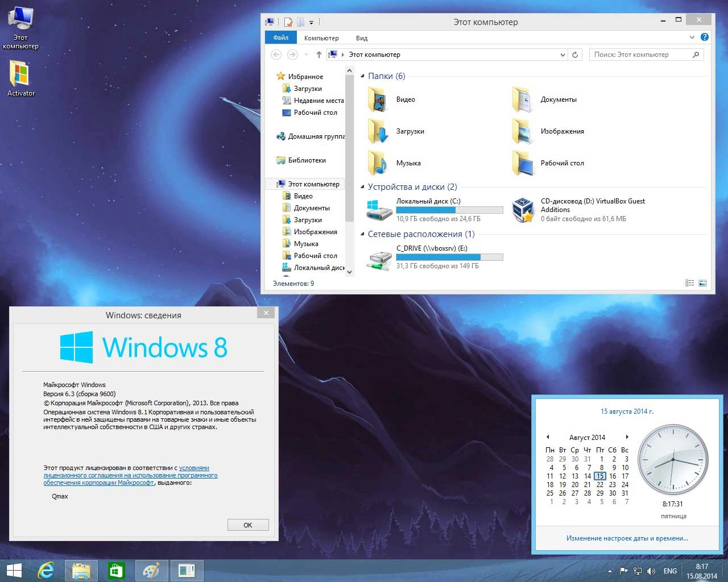Image resolution: width=728 pixels, height=582 pixels.
Task: Click the winver taskbar icon
Action: [x=187, y=570]
